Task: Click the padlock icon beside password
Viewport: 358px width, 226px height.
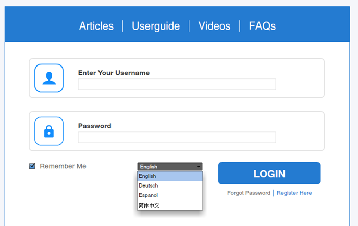Action: click(x=49, y=131)
